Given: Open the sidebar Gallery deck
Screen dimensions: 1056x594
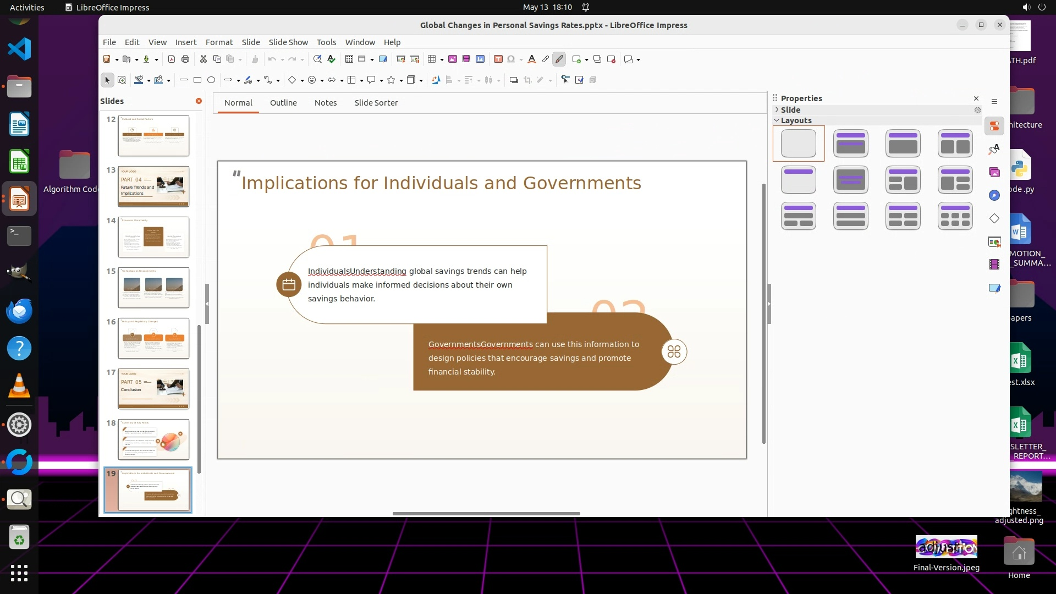Looking at the screenshot, I should (994, 173).
